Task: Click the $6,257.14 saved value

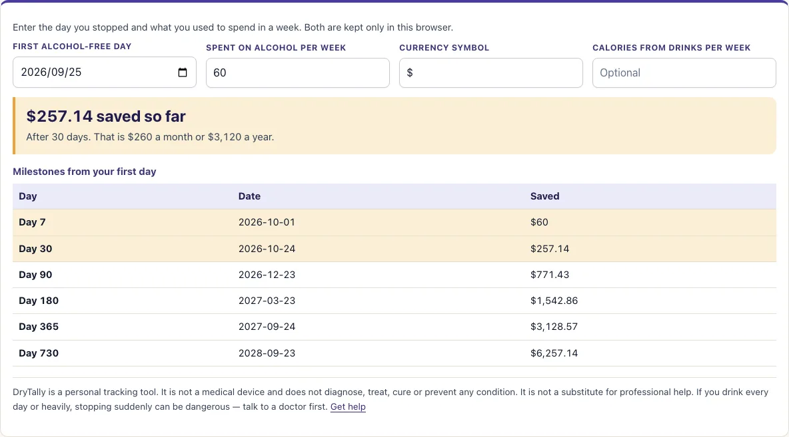Action: click(554, 353)
